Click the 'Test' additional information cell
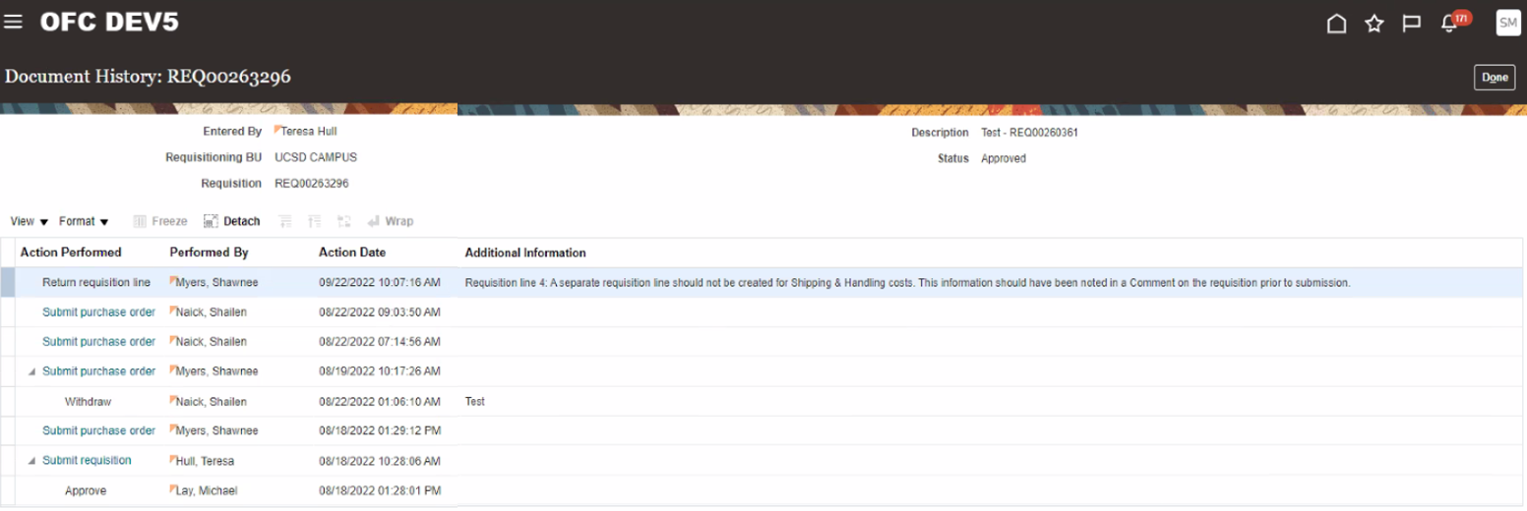The width and height of the screenshot is (1527, 511). coord(475,401)
